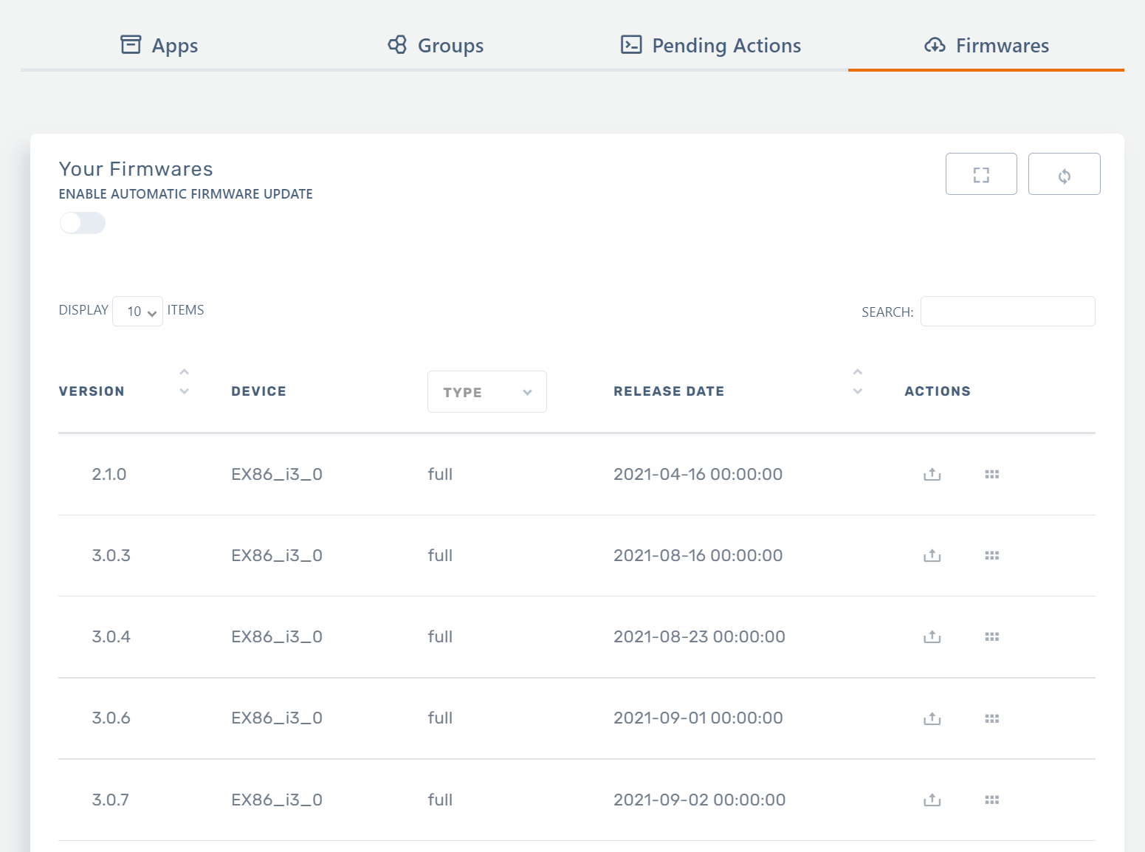Open grid menu icon for firmware 3.0.4
This screenshot has height=852, width=1145.
click(991, 636)
